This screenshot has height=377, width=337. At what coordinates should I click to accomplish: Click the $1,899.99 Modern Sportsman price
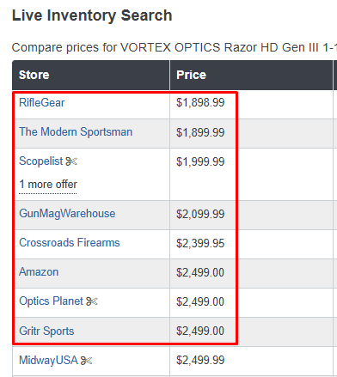click(200, 132)
